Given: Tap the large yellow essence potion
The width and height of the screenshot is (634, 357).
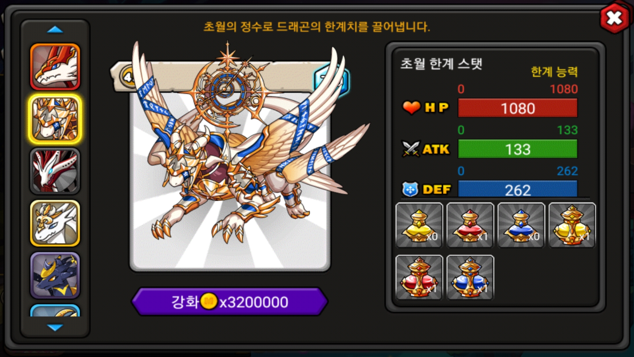Looking at the screenshot, I should click(x=572, y=225).
